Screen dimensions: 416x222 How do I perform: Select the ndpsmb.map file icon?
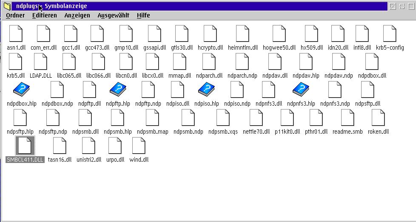pos(152,118)
